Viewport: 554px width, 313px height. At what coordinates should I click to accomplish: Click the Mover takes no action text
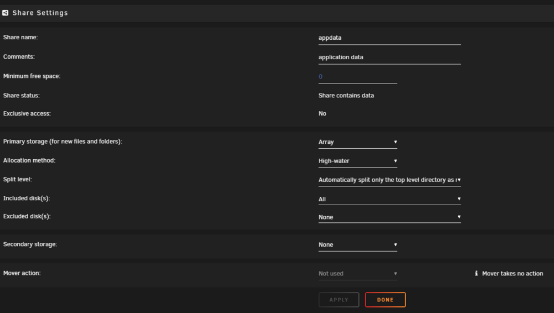coord(512,274)
